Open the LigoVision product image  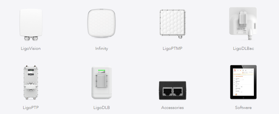tap(31, 24)
